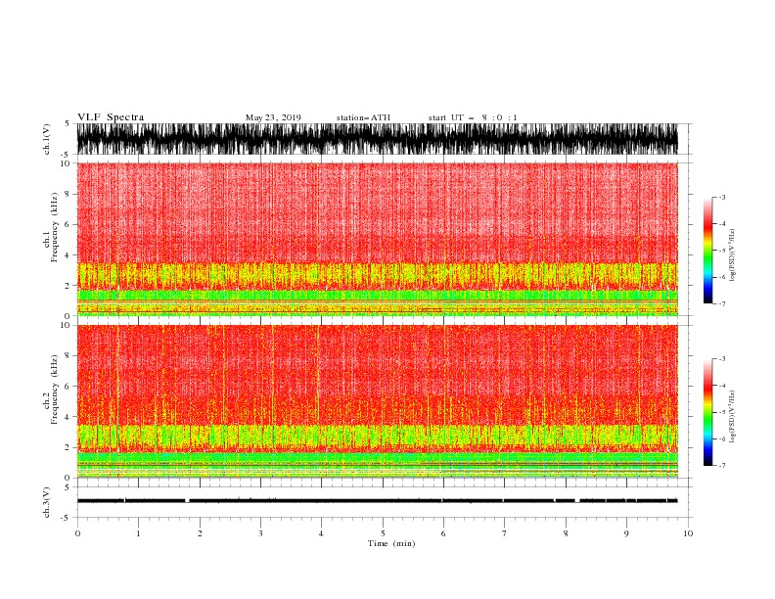Click the ch.1 PSD color scale bar
The width and height of the screenshot is (775, 599).
tap(707, 251)
